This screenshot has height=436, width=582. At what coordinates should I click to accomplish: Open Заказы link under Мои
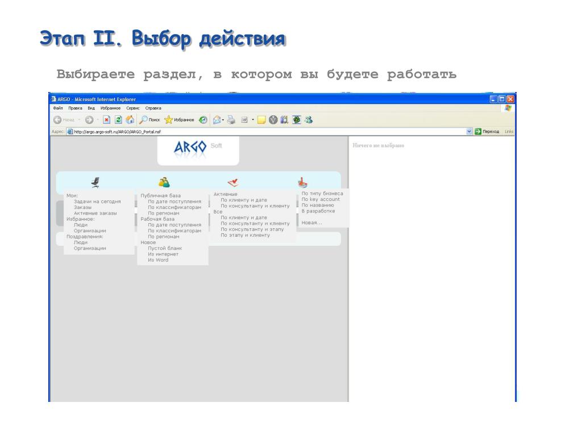click(x=82, y=207)
